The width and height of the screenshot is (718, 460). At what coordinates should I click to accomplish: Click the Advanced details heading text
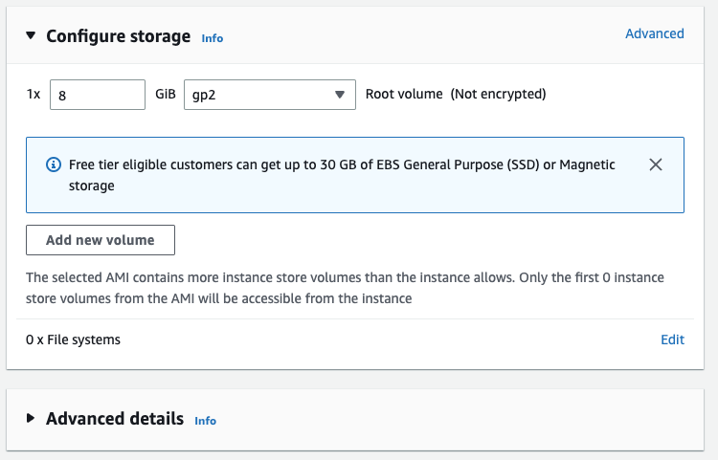coord(115,419)
